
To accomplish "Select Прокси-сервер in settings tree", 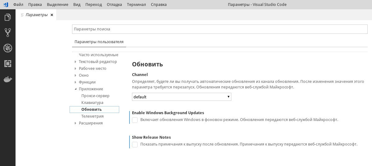I will [x=95, y=96].
